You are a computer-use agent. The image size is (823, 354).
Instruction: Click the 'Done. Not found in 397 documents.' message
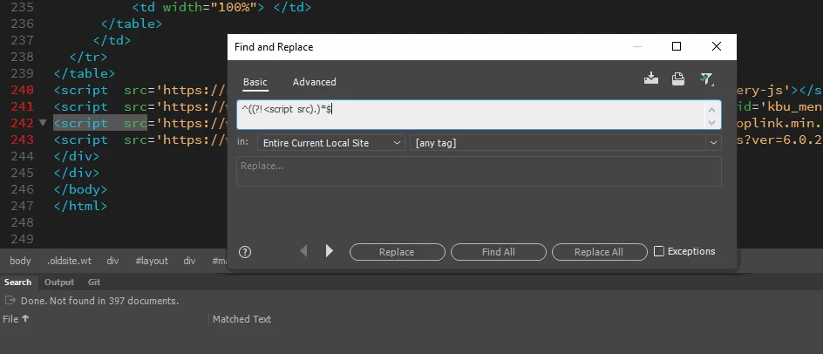click(x=99, y=301)
